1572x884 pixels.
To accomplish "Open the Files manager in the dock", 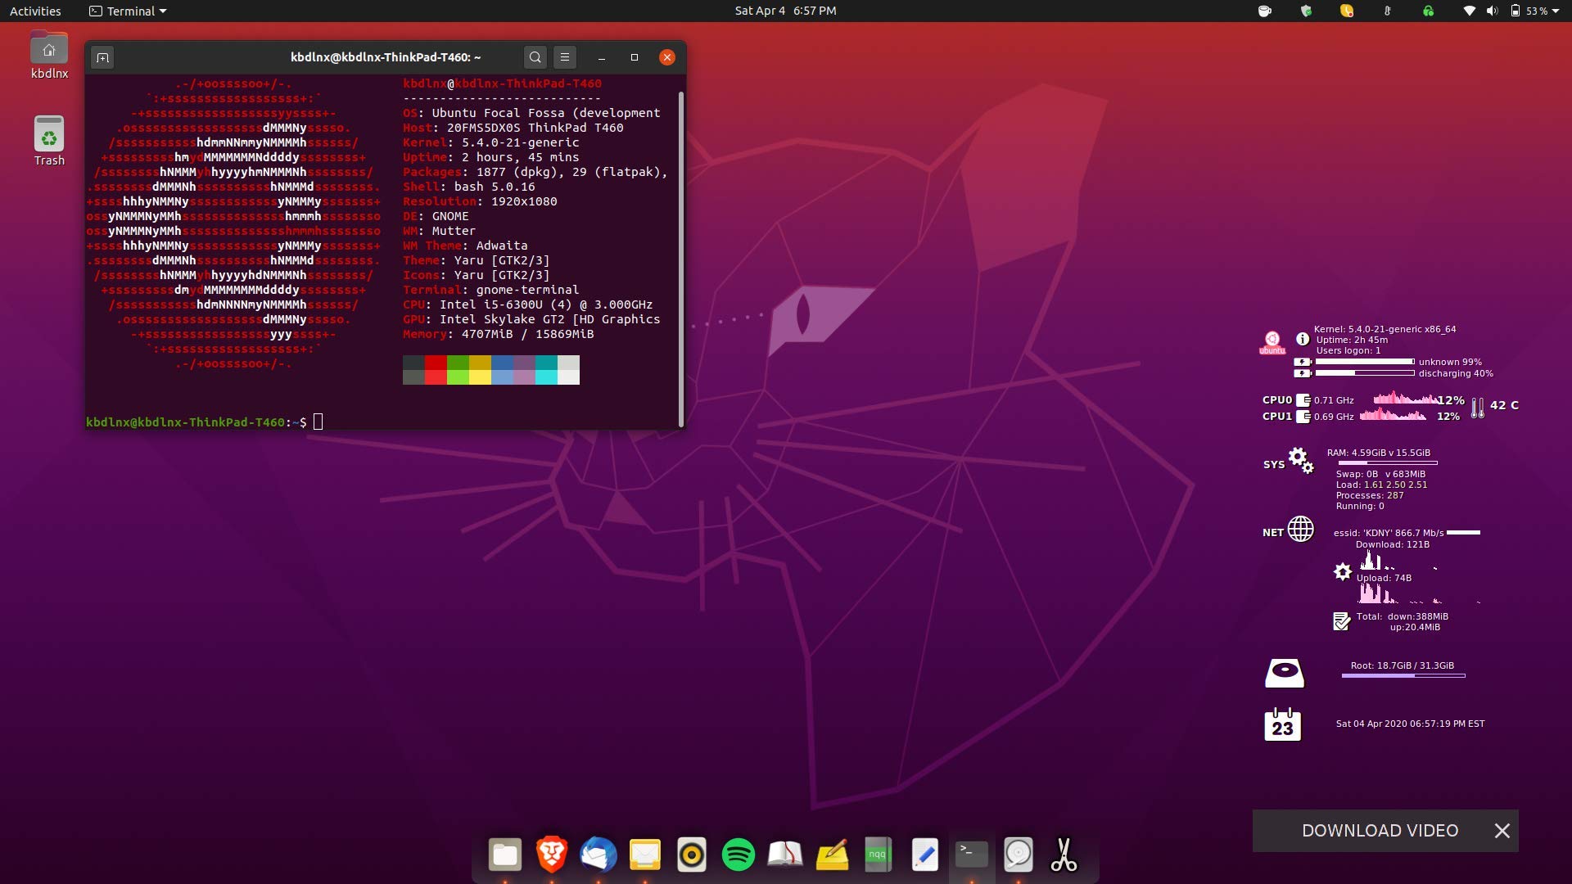I will pyautogui.click(x=504, y=855).
